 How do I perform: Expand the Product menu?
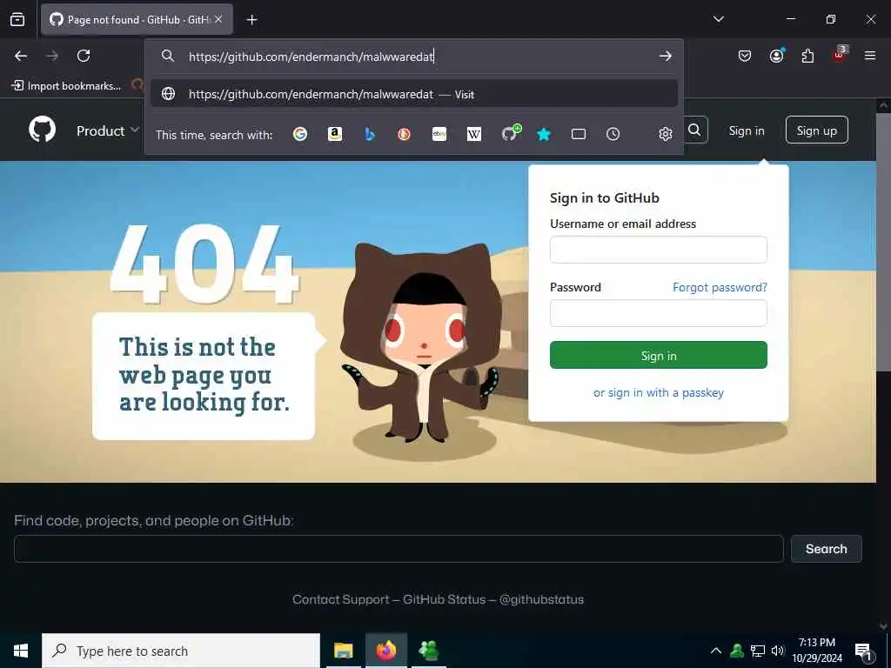point(107,130)
